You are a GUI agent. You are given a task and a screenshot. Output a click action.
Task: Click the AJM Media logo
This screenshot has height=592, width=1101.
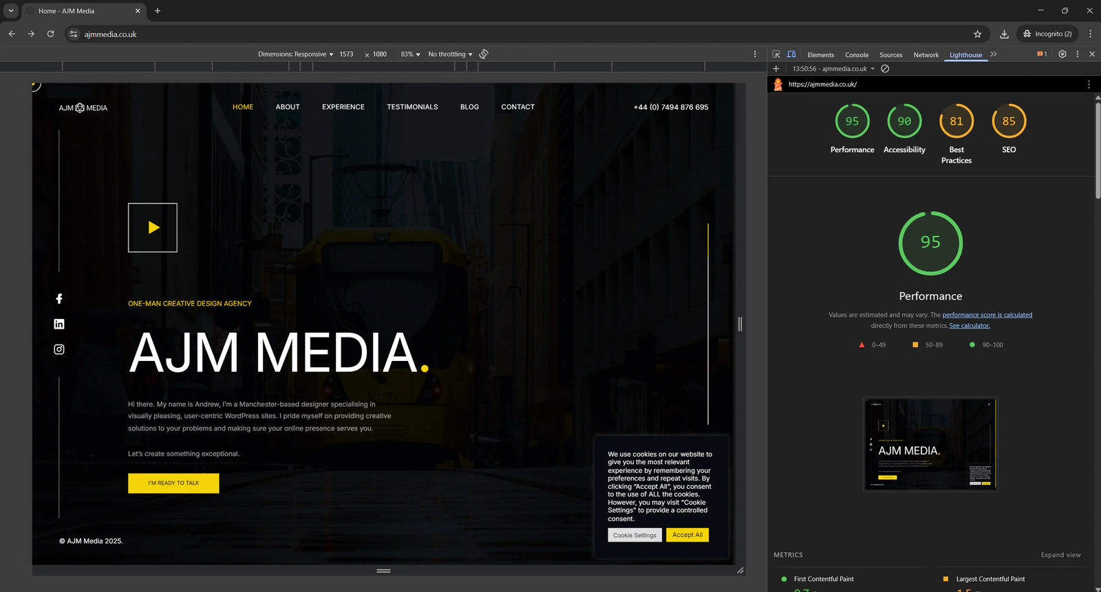point(83,108)
